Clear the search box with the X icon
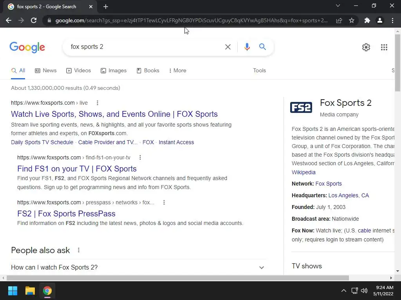The height and width of the screenshot is (300, 401). (x=228, y=47)
